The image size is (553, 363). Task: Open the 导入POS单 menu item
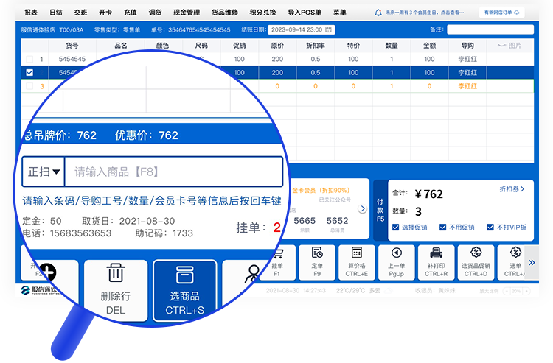point(305,13)
